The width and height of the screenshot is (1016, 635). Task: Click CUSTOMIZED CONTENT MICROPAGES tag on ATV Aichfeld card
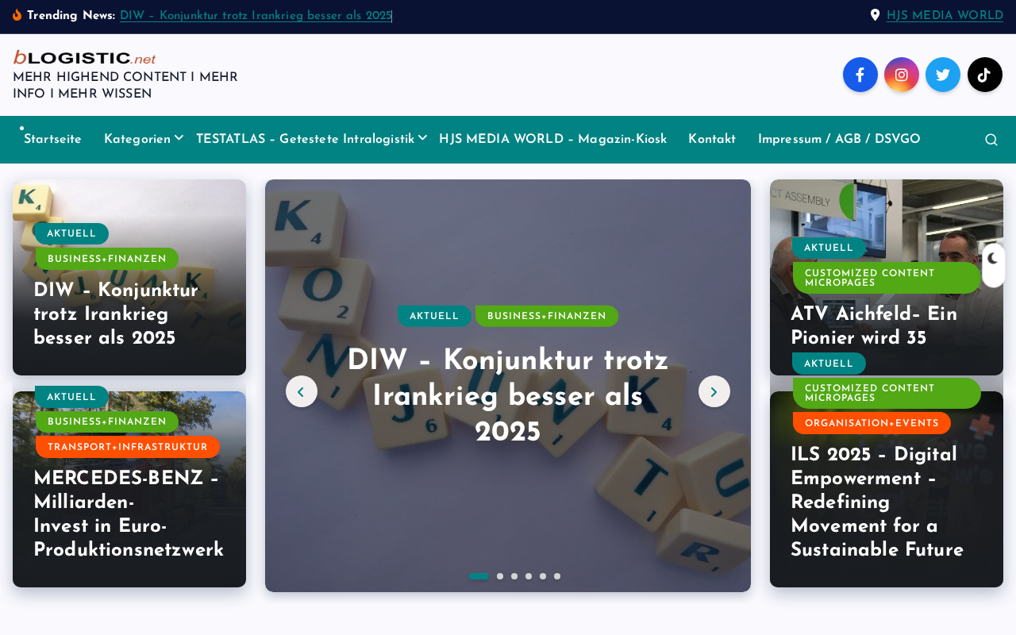coord(887,278)
